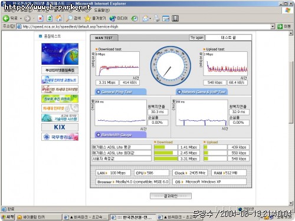
Task: Click the '테스트 끝' status box
Action: pyautogui.click(x=228, y=38)
